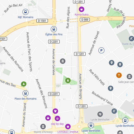Open the Kama-Sutra shop marker
134x134 pixels.
point(81,9)
